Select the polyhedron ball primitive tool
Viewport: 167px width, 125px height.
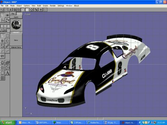coord(7,68)
